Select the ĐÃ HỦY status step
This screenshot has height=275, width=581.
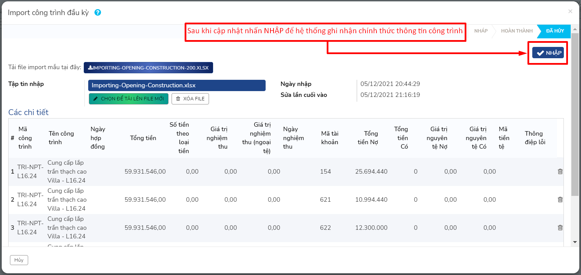555,31
